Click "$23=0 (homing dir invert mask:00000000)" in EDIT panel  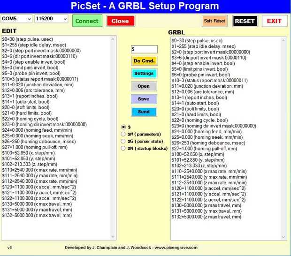(x=45, y=125)
